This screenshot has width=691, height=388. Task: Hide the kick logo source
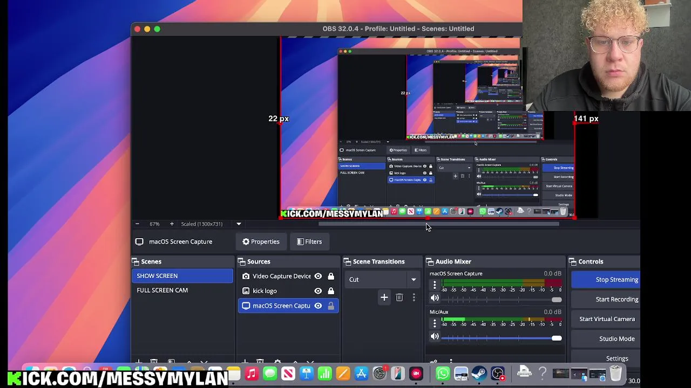click(x=318, y=291)
